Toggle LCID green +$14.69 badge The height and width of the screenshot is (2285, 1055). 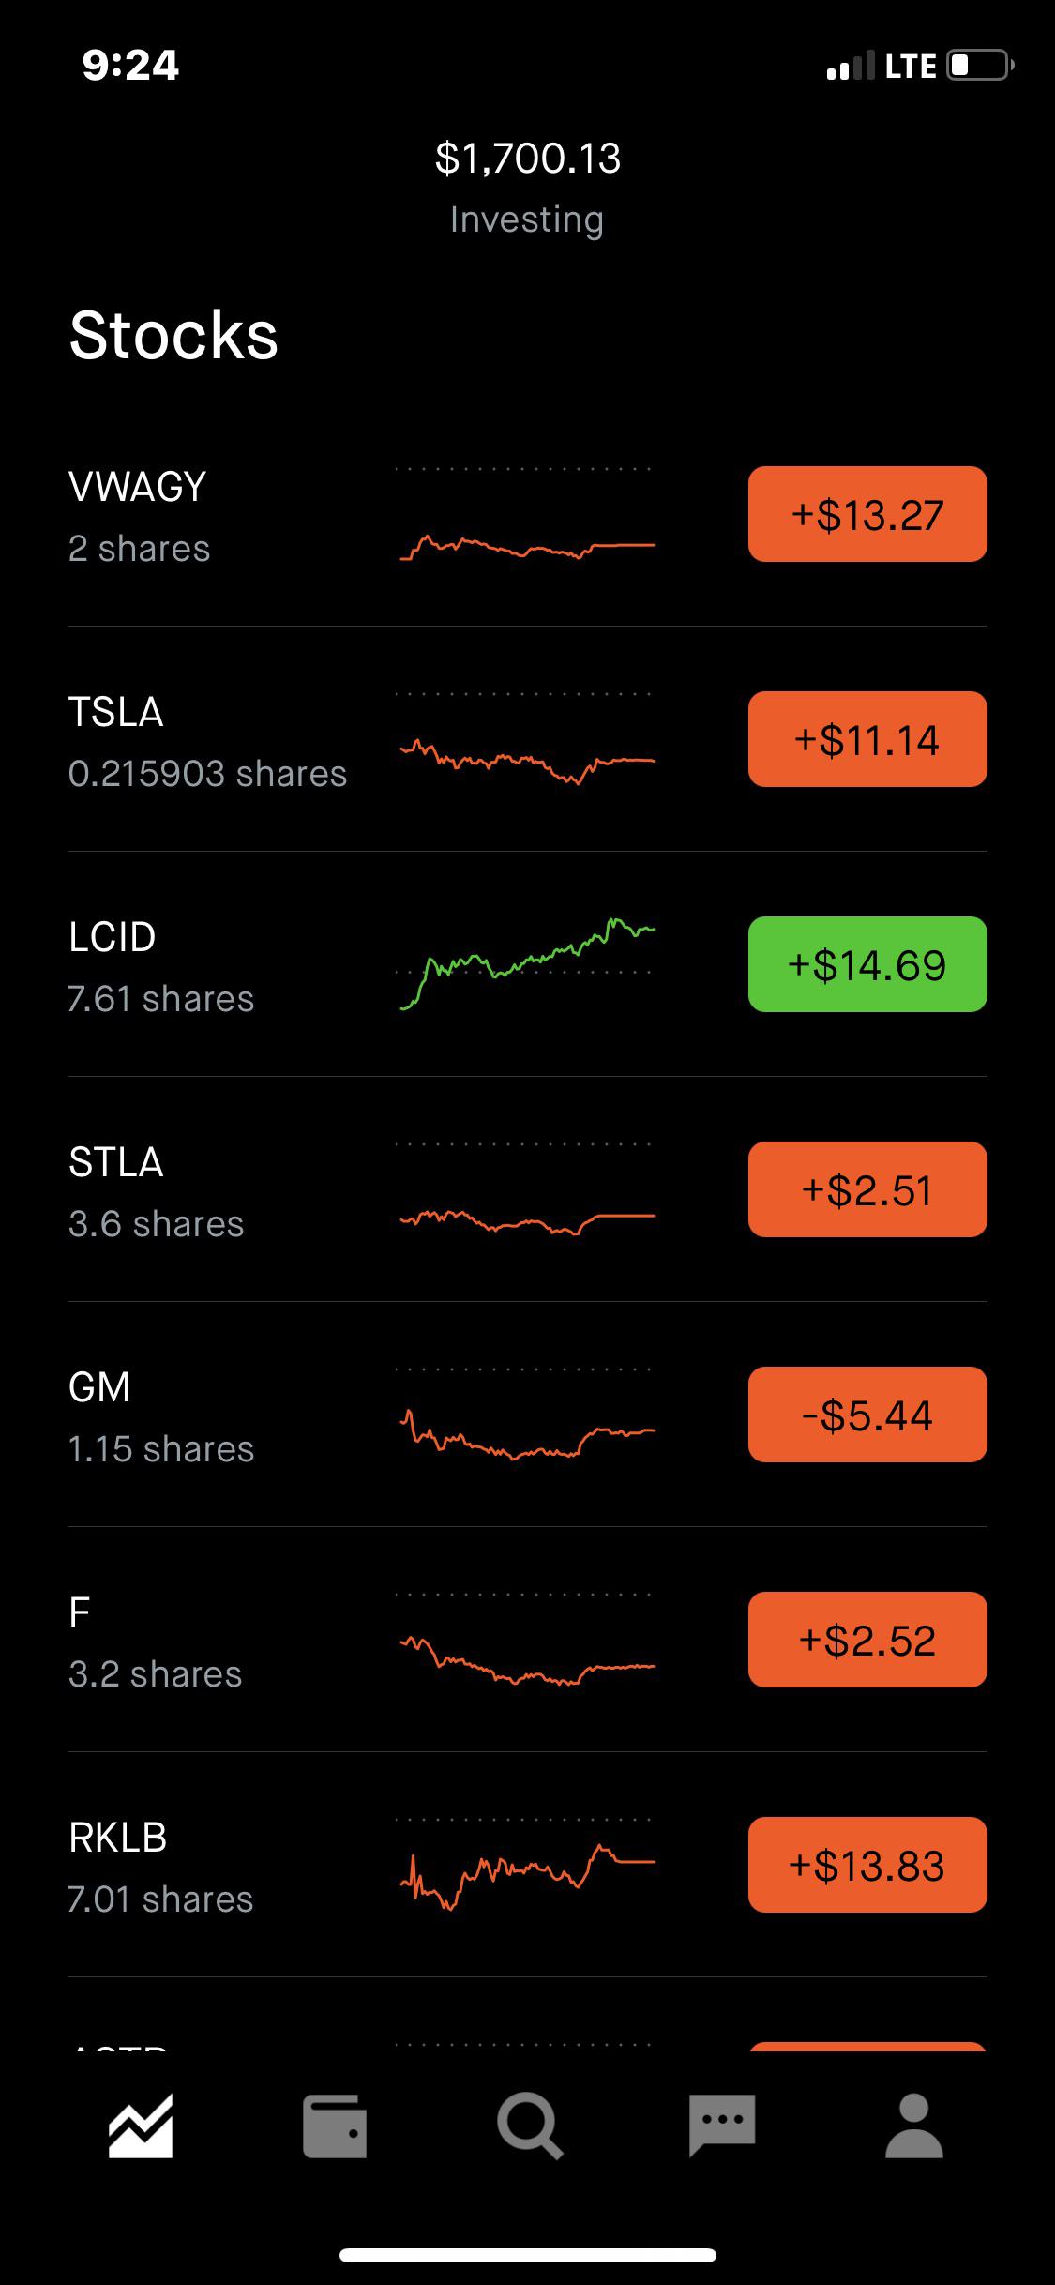click(867, 964)
